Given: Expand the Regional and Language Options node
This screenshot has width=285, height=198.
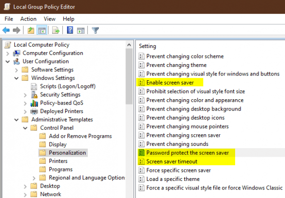Looking at the screenshot, I should tap(33, 178).
